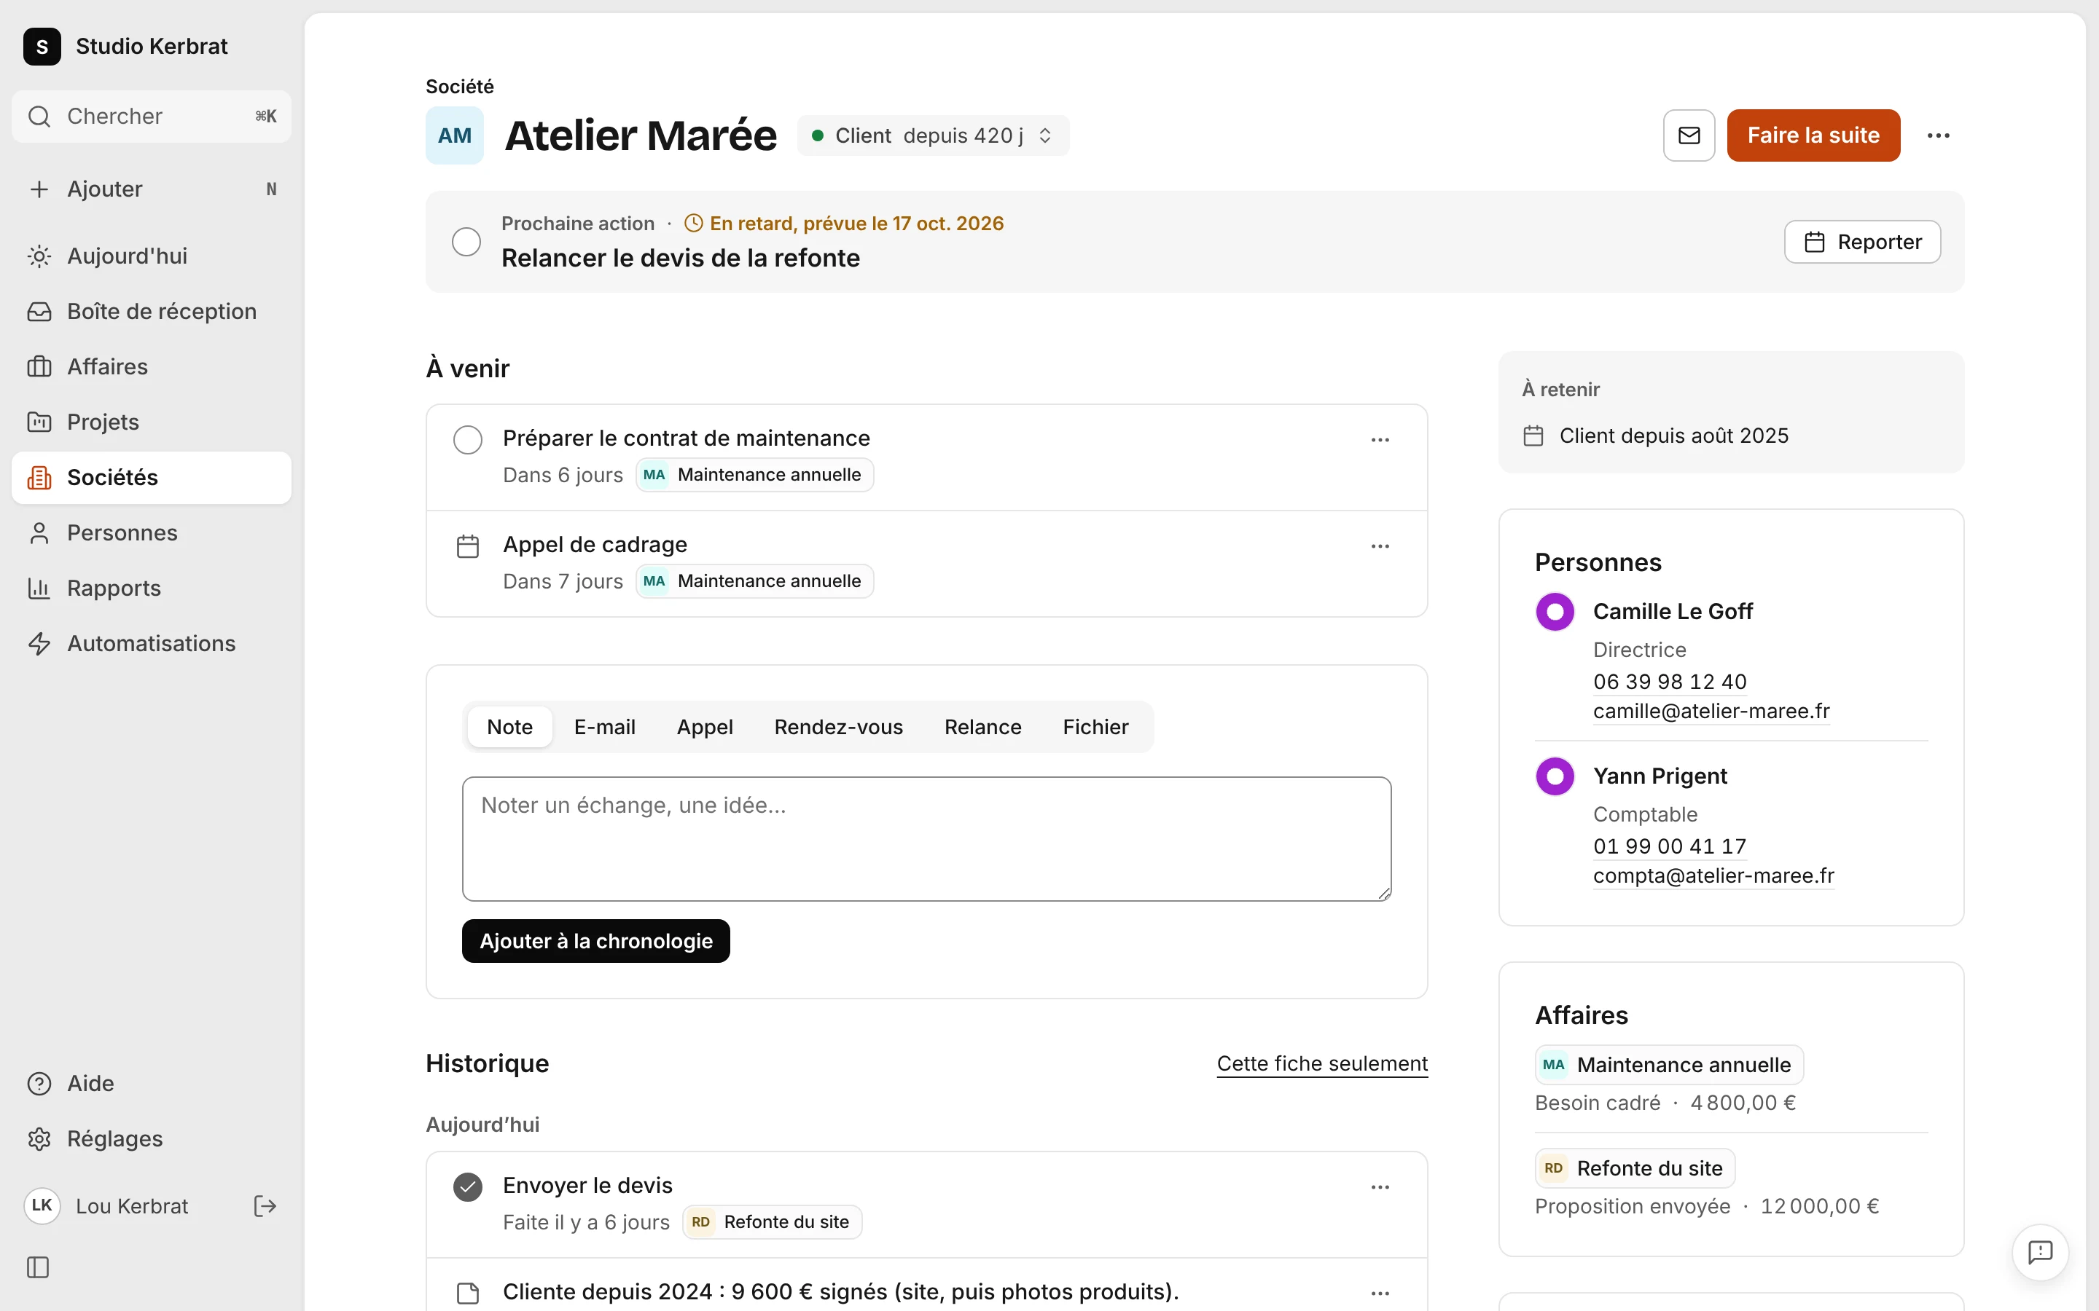Click phone number 01 99 00 41 17

click(x=1670, y=846)
